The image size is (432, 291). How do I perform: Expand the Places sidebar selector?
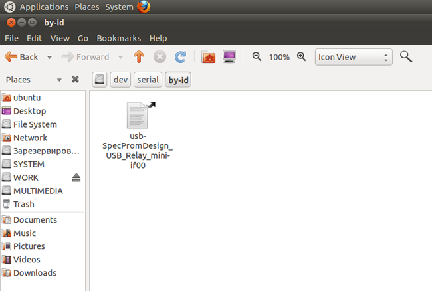[x=59, y=80]
